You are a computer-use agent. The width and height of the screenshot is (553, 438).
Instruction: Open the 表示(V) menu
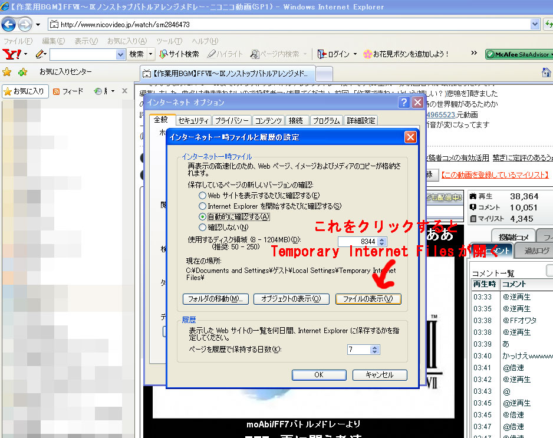pyautogui.click(x=86, y=41)
